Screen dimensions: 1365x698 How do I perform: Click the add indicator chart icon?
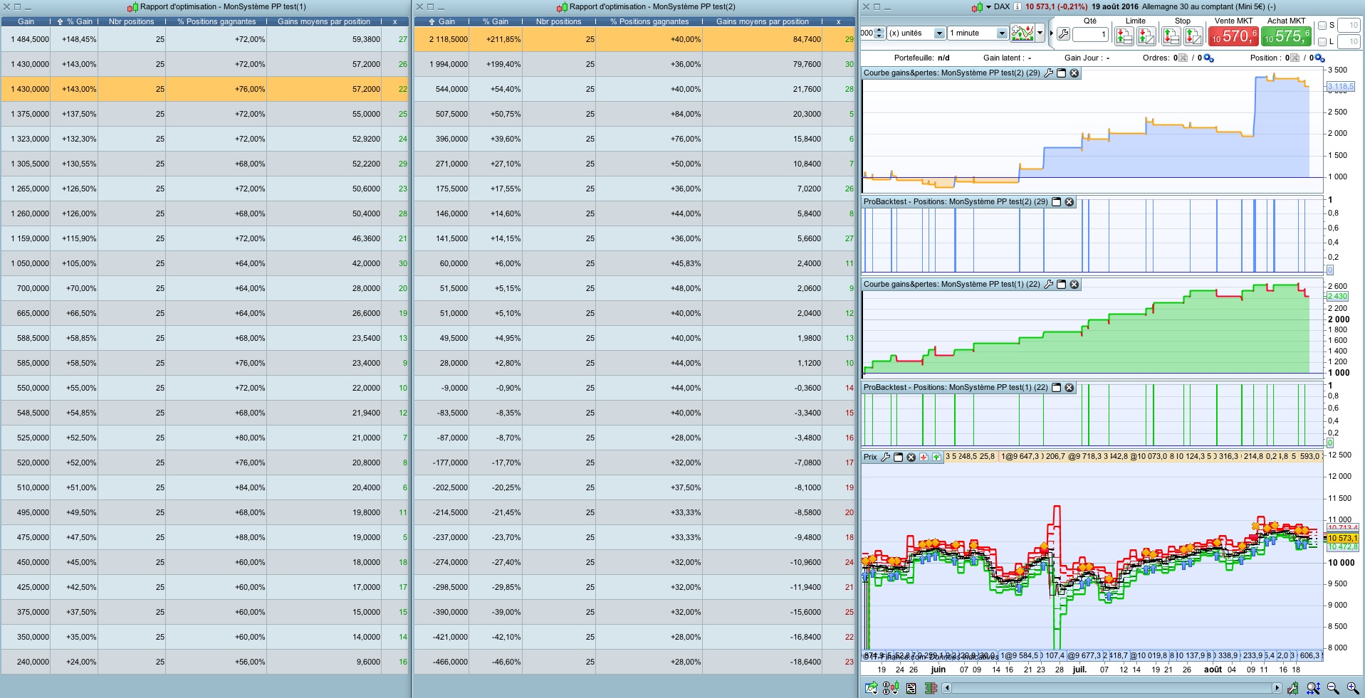point(1022,33)
